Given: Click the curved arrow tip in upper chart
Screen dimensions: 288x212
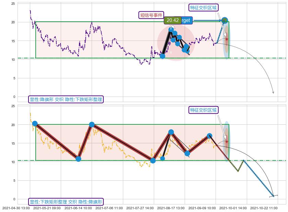Looking at the screenshot, I should coord(273,92).
